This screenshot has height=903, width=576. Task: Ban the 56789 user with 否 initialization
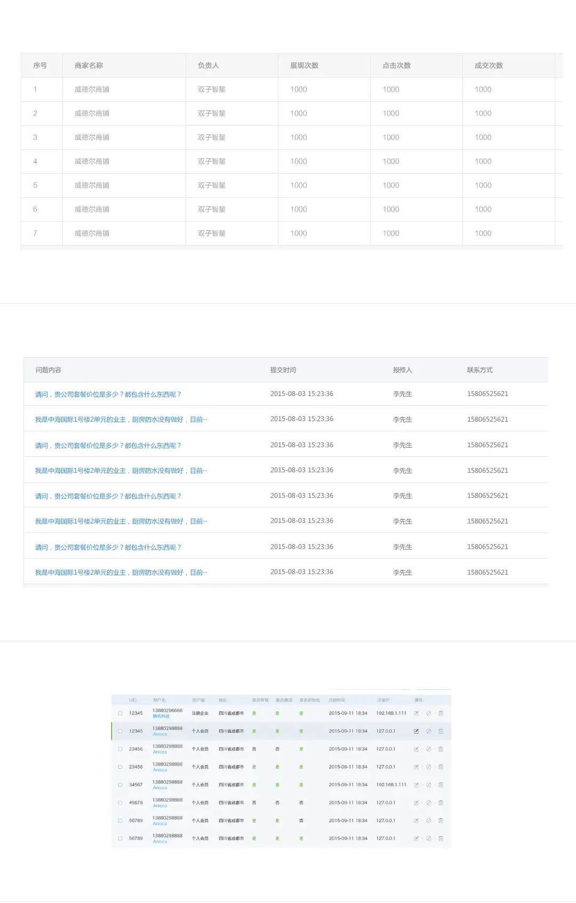click(428, 821)
